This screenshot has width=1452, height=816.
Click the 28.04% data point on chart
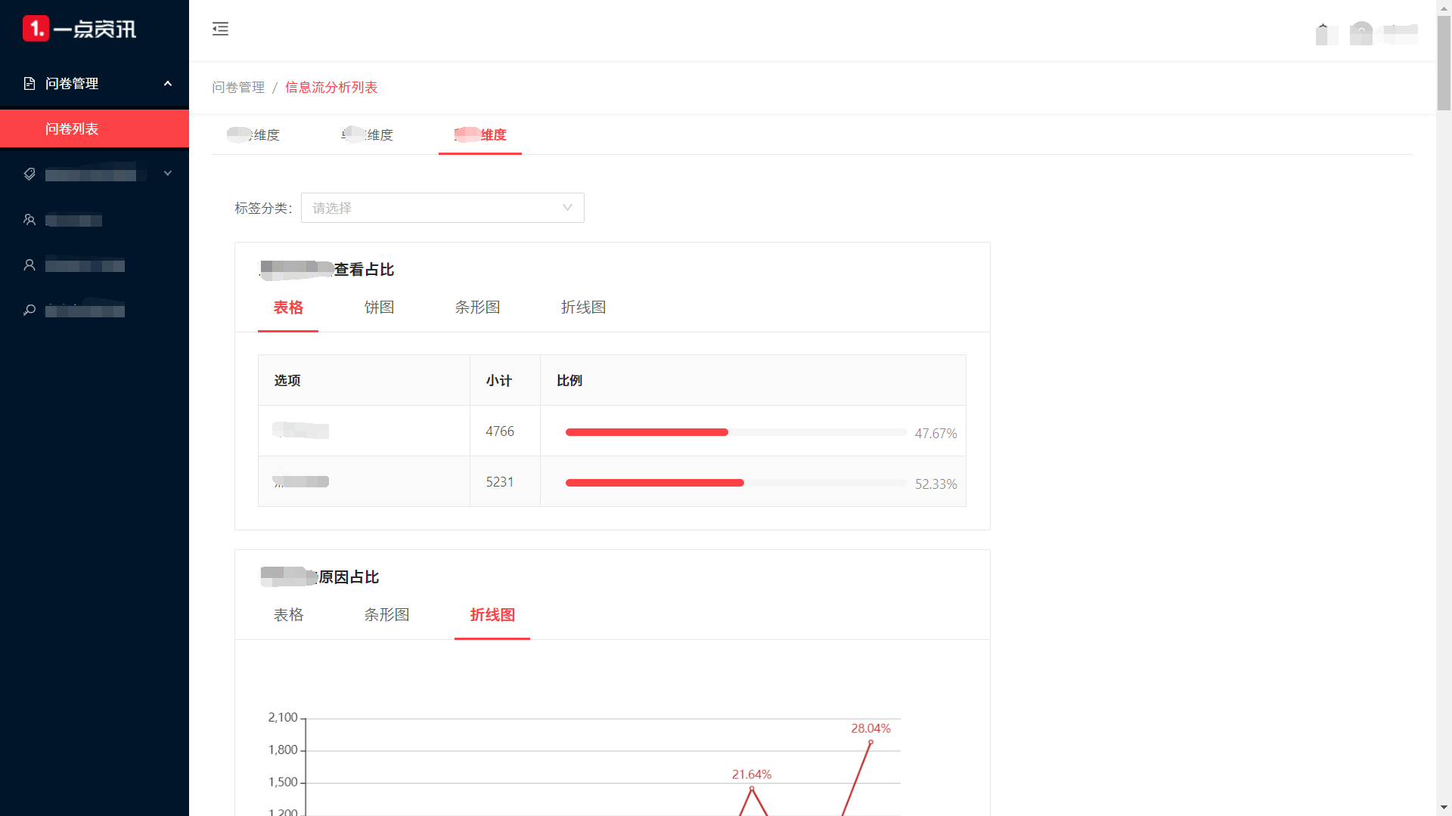[870, 742]
